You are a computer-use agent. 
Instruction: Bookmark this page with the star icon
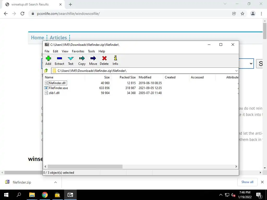click(242, 14)
